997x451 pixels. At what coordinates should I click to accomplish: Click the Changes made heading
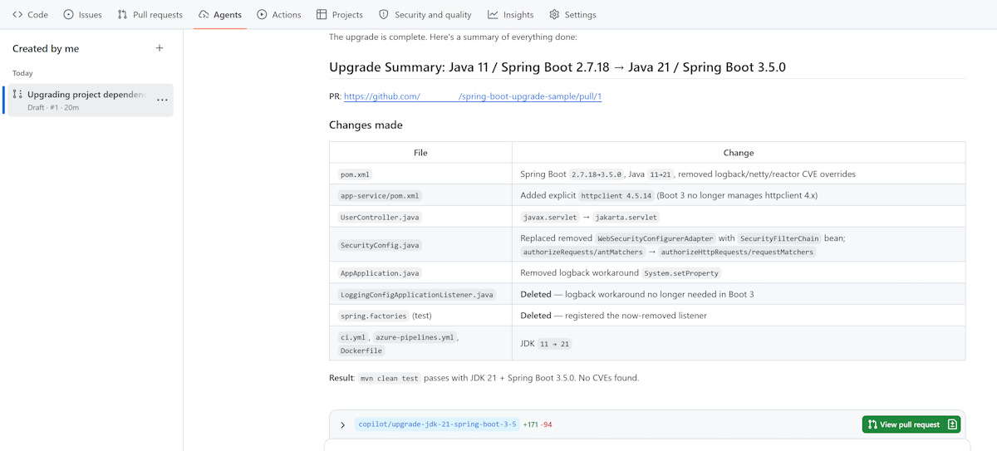pos(366,125)
